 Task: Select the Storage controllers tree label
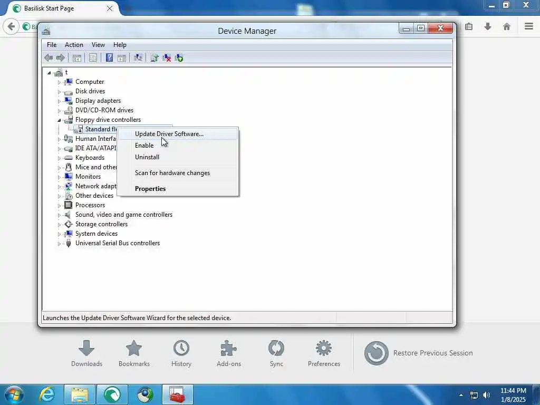(101, 224)
